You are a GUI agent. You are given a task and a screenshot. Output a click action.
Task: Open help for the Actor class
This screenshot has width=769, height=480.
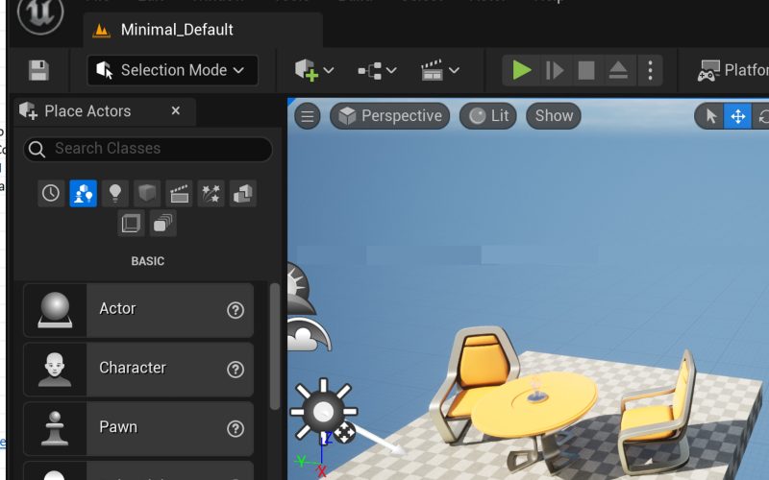236,310
